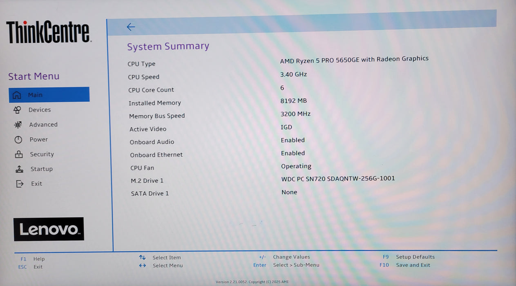The height and width of the screenshot is (286, 516).
Task: Click the WDC PC SN720 drive value
Action: 338,179
